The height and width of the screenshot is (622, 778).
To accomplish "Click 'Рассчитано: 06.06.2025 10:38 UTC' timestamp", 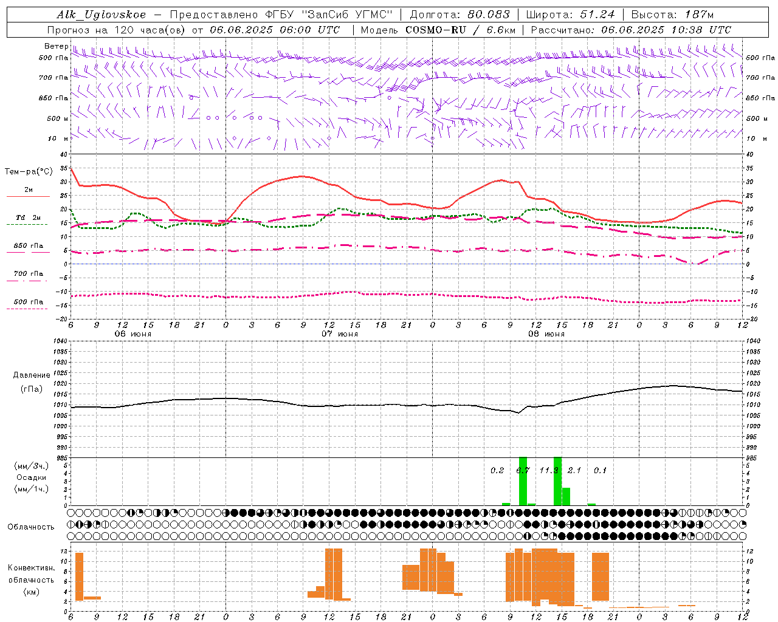I will 631,30.
